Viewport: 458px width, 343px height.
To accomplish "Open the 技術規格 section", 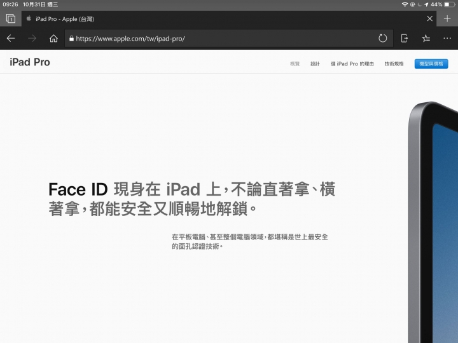I will point(394,64).
